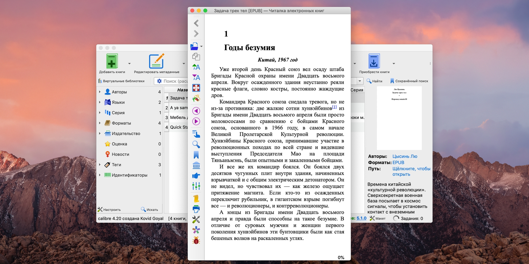Image resolution: width=529 pixels, height=264 pixels.
Task: Increase font size in the viewer
Action: pyautogui.click(x=196, y=67)
